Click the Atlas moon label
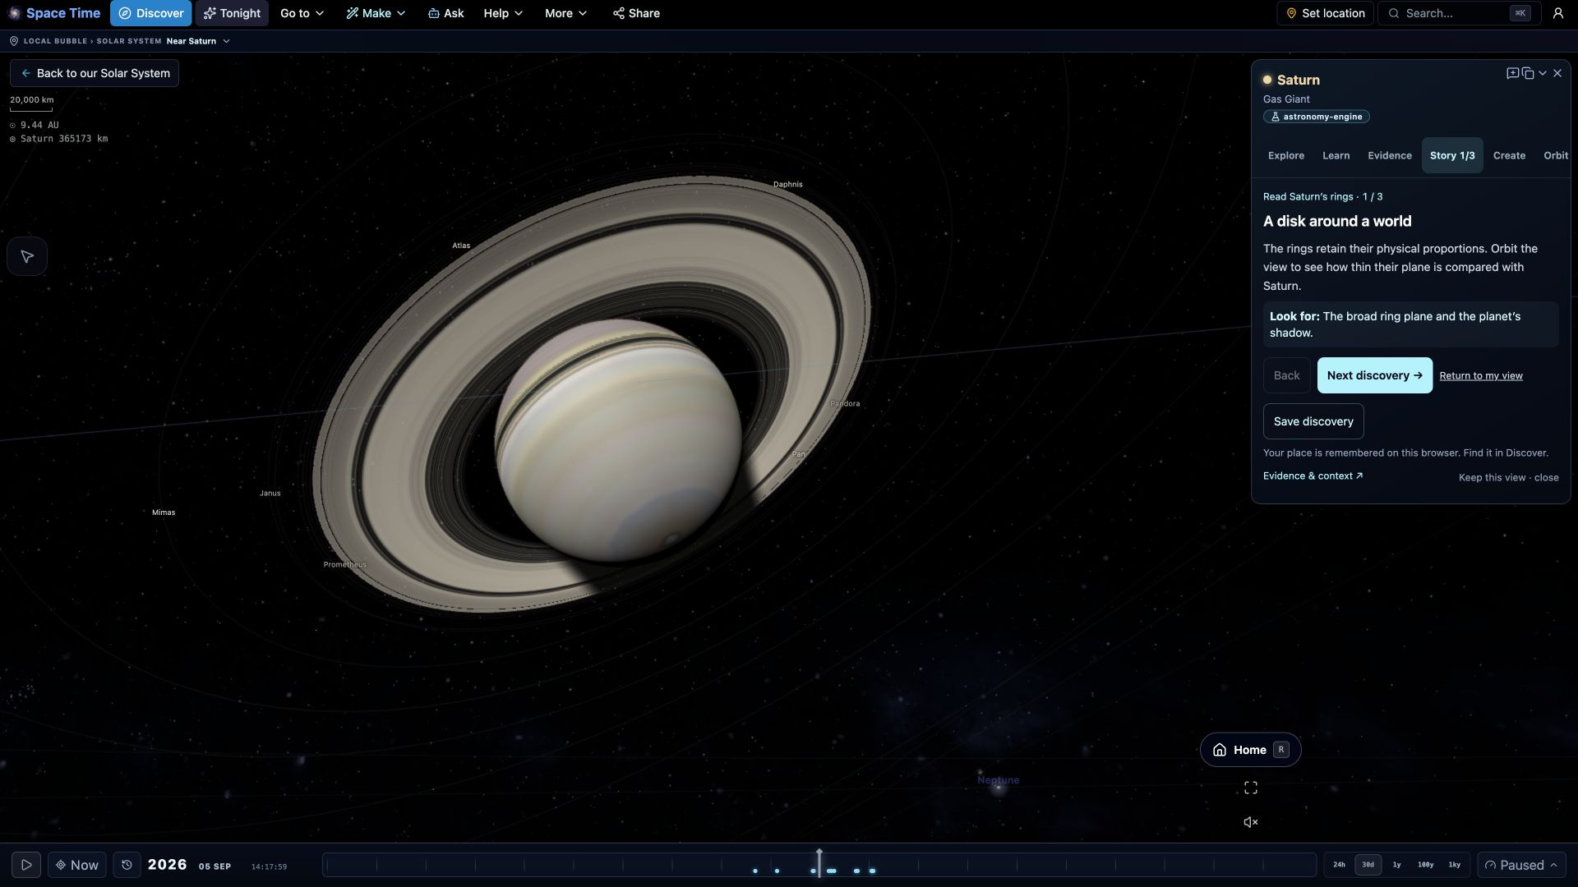This screenshot has width=1578, height=887. 461,246
